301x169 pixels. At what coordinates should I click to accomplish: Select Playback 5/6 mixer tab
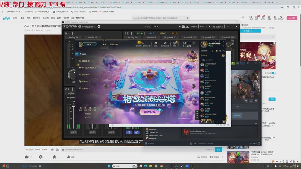[x=208, y=37]
